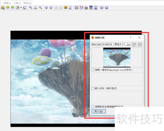
Task: Enable 说明 (保存于descript.ion文件中) checkbox
Action: pyautogui.click(x=93, y=70)
